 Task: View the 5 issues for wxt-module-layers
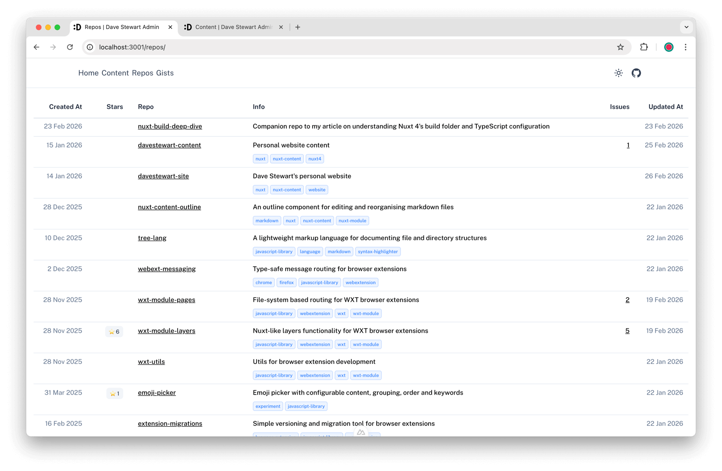[627, 331]
